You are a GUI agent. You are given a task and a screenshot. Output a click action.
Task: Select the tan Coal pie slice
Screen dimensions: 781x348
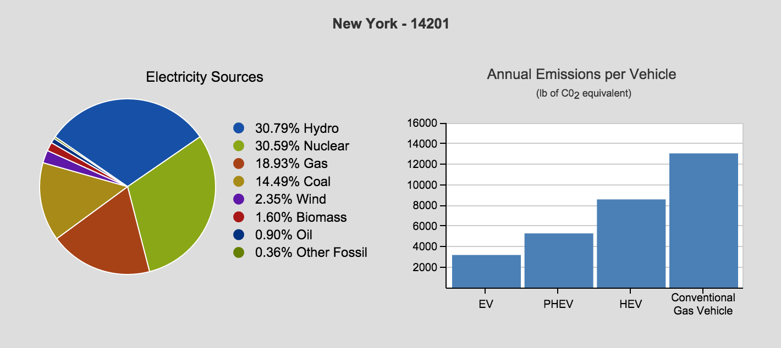[71, 198]
